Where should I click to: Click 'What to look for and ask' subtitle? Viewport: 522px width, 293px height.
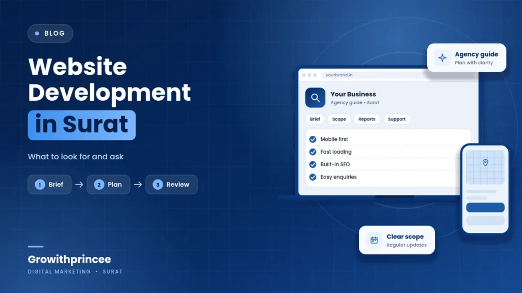75,157
